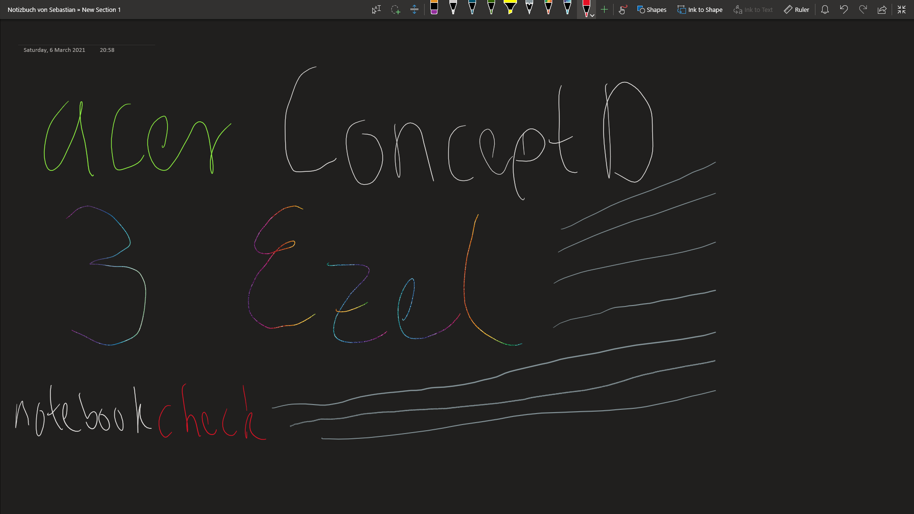Select the eraser tool
This screenshot has height=514, width=914.
pos(434,8)
